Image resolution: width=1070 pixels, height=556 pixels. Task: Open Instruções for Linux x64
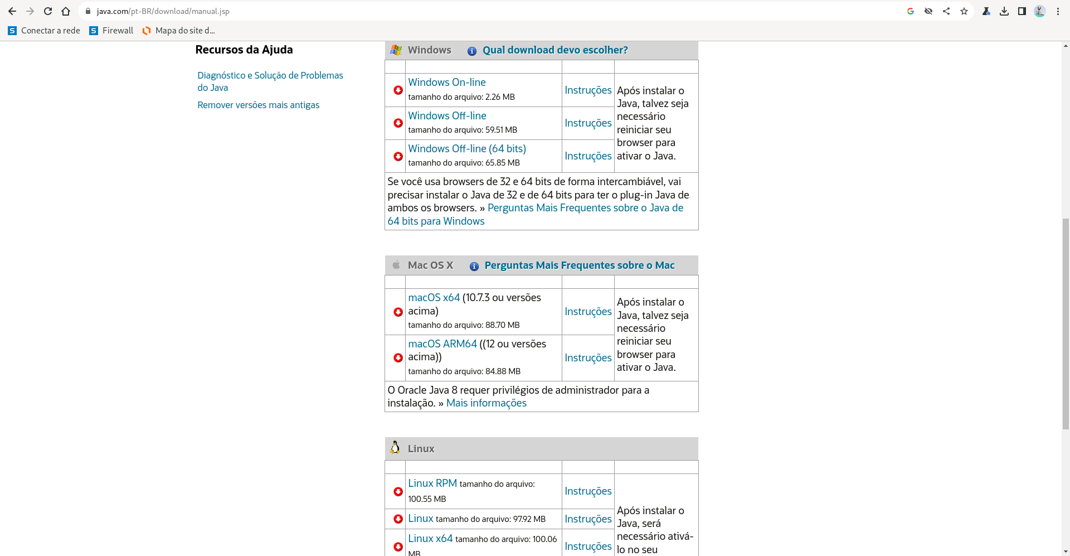pyautogui.click(x=588, y=547)
